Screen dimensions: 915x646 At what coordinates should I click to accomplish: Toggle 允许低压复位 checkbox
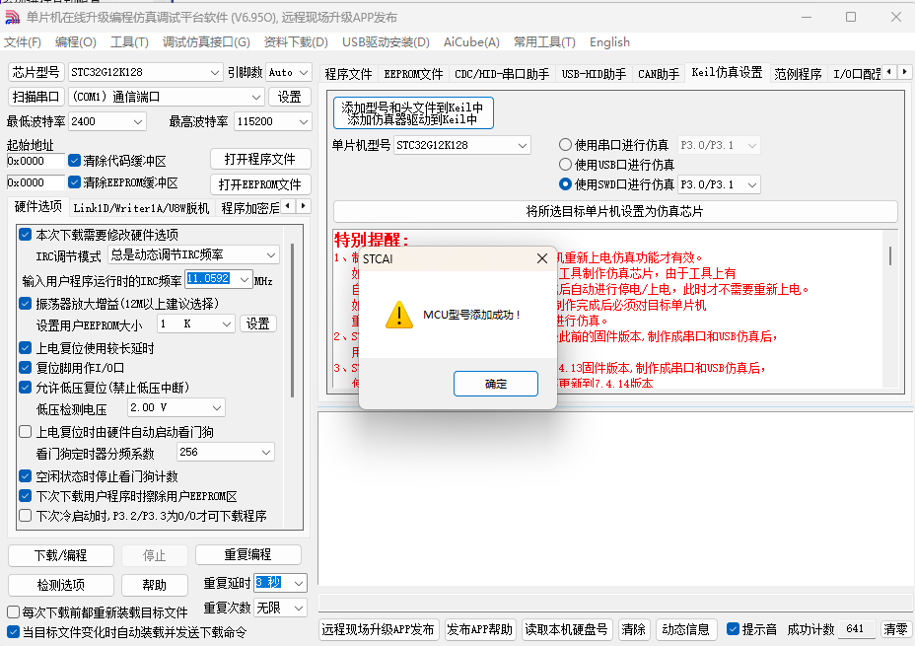[x=25, y=387]
